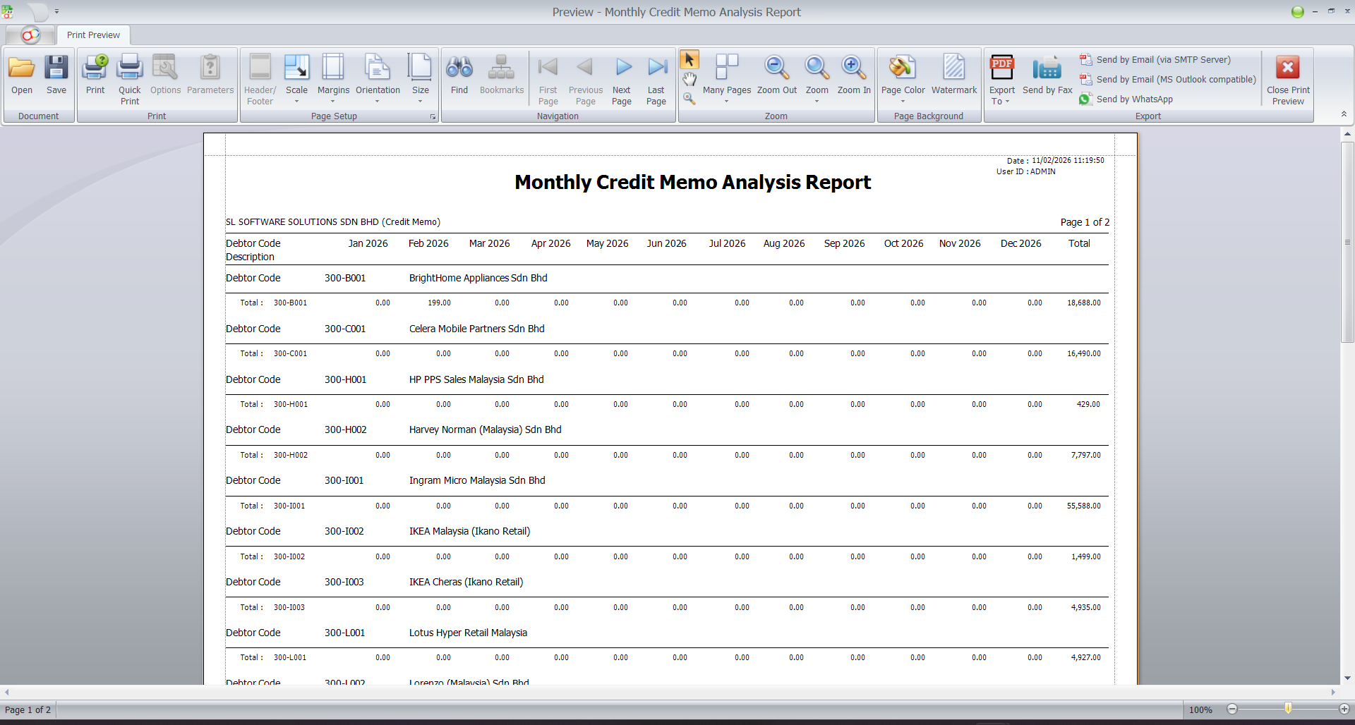Adjust the zoom slider
This screenshot has width=1355, height=725.
click(1288, 710)
